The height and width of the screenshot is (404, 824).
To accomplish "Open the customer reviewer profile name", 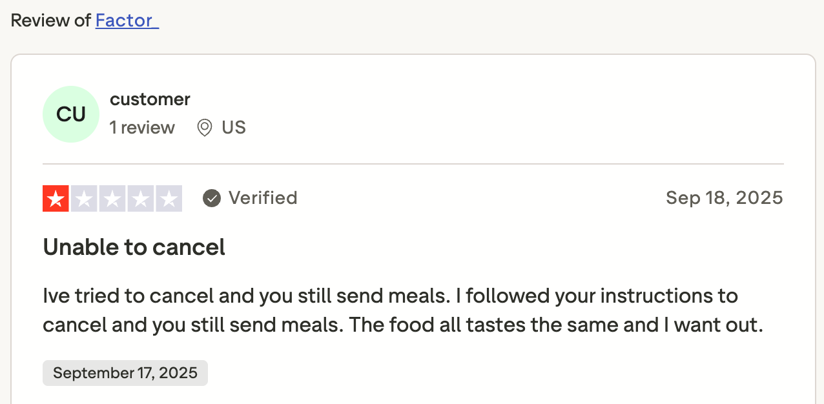I will [150, 99].
